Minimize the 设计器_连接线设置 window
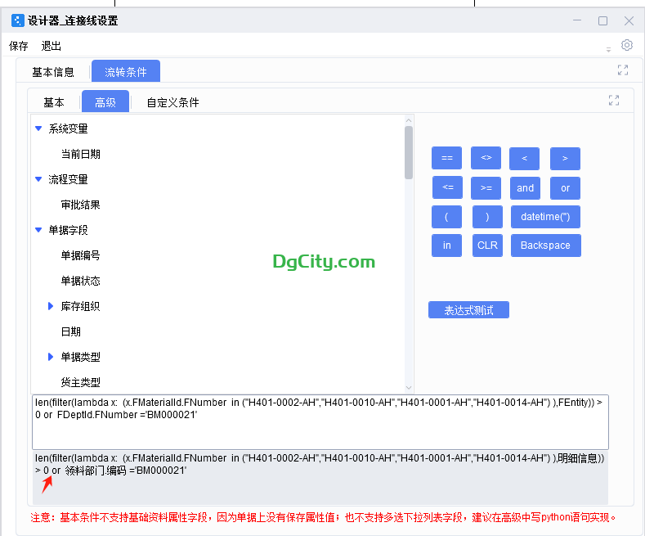Image resolution: width=645 pixels, height=536 pixels. tap(577, 20)
